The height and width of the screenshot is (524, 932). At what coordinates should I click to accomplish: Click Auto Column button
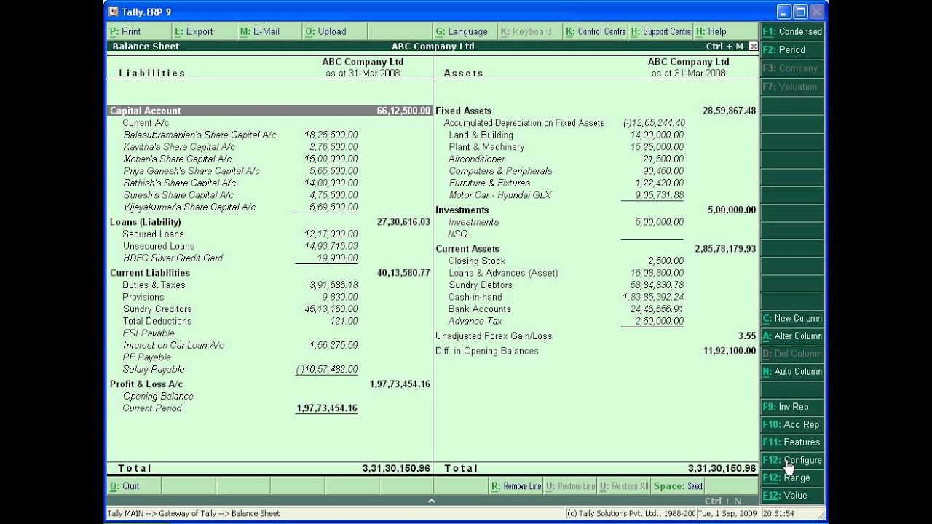(792, 371)
